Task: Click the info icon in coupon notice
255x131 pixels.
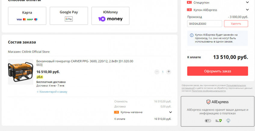Action: pyautogui.click(x=192, y=35)
